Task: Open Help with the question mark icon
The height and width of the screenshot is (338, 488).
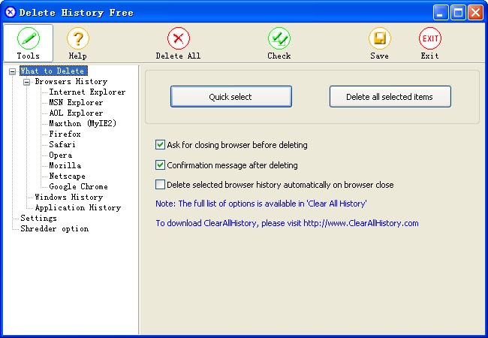Action: (78, 38)
